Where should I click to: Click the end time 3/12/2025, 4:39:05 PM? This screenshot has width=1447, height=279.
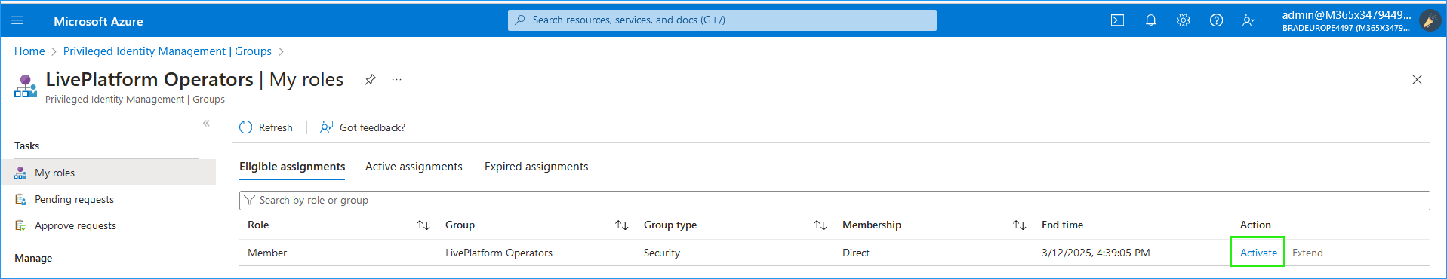pos(1095,253)
